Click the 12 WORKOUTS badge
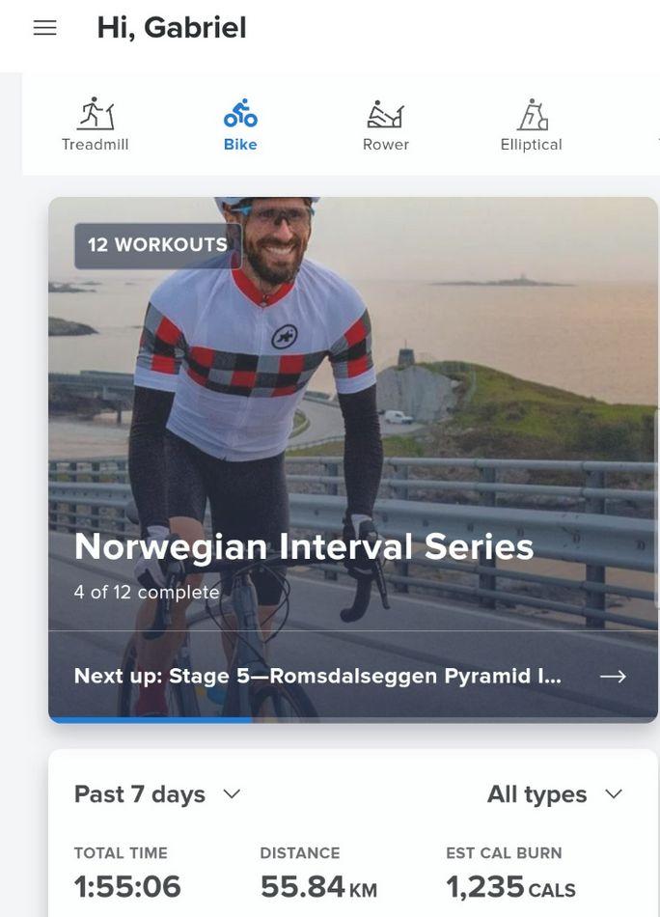The height and width of the screenshot is (917, 660). pyautogui.click(x=158, y=245)
